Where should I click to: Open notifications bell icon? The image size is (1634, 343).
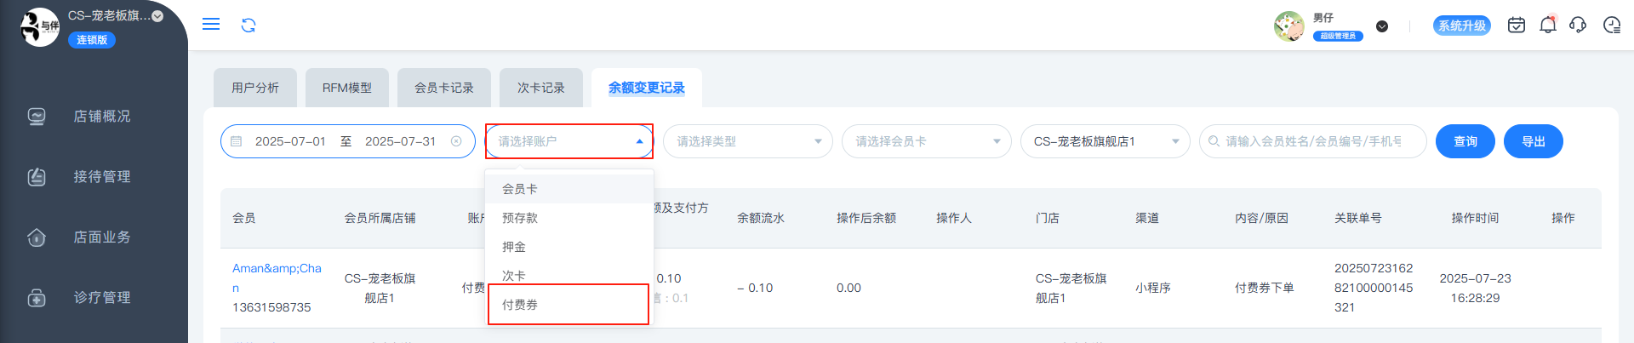click(x=1547, y=26)
